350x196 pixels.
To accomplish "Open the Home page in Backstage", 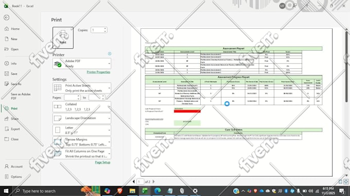I will click(x=12, y=29).
